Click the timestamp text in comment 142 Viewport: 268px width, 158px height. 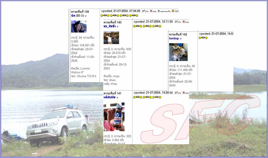[217, 34]
